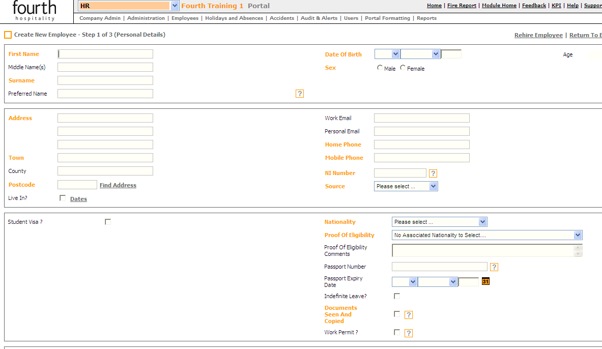Screen dimensions: 602x349
Task: Expand the Date Of Birth month dropdown
Action: (x=420, y=54)
